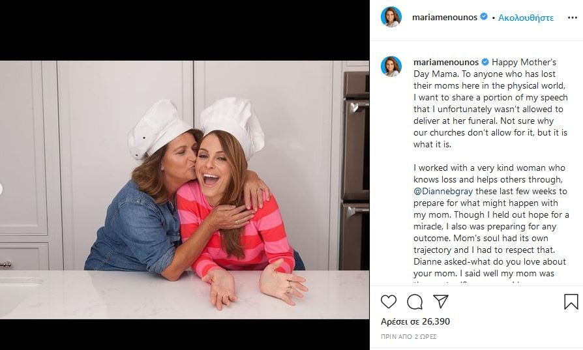
Task: Click the ΠΡΙΝ ΑΠΟ 2 ΩΡΕΣ timestamp
Action: 408,337
